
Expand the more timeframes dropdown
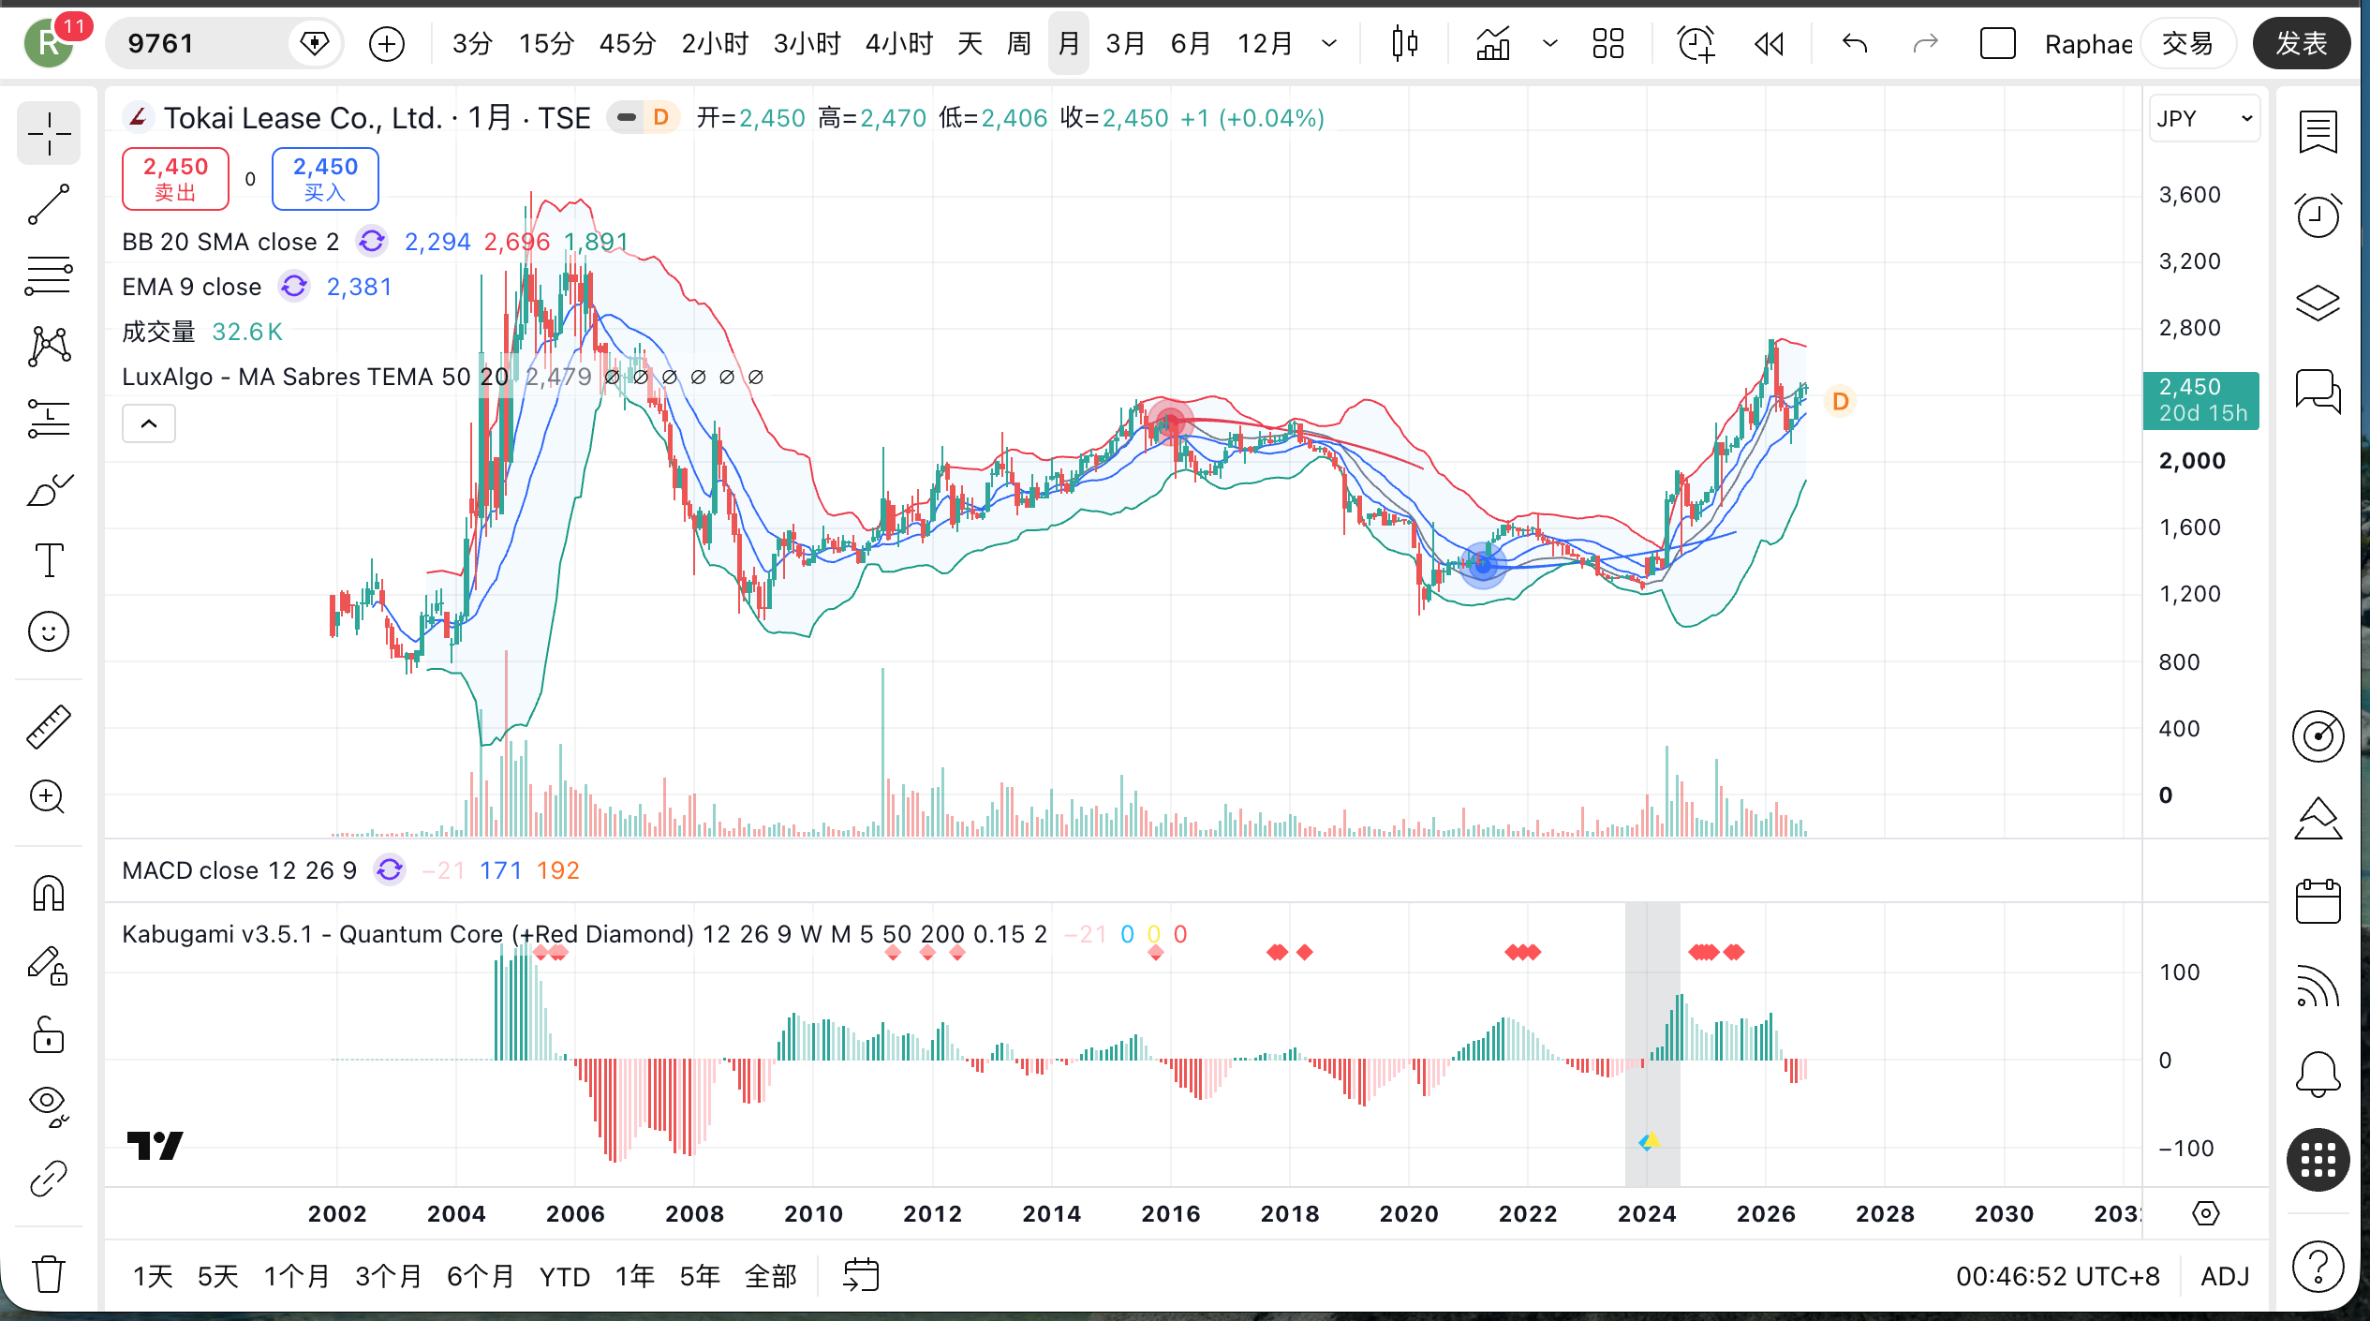(x=1329, y=44)
